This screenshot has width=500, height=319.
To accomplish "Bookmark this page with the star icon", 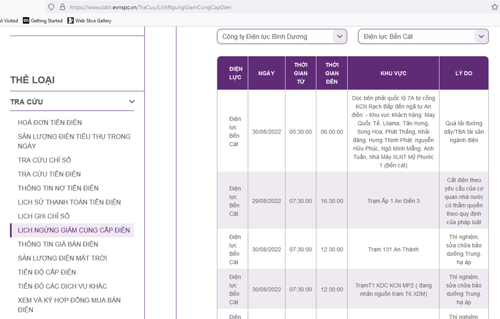I will pos(495,7).
